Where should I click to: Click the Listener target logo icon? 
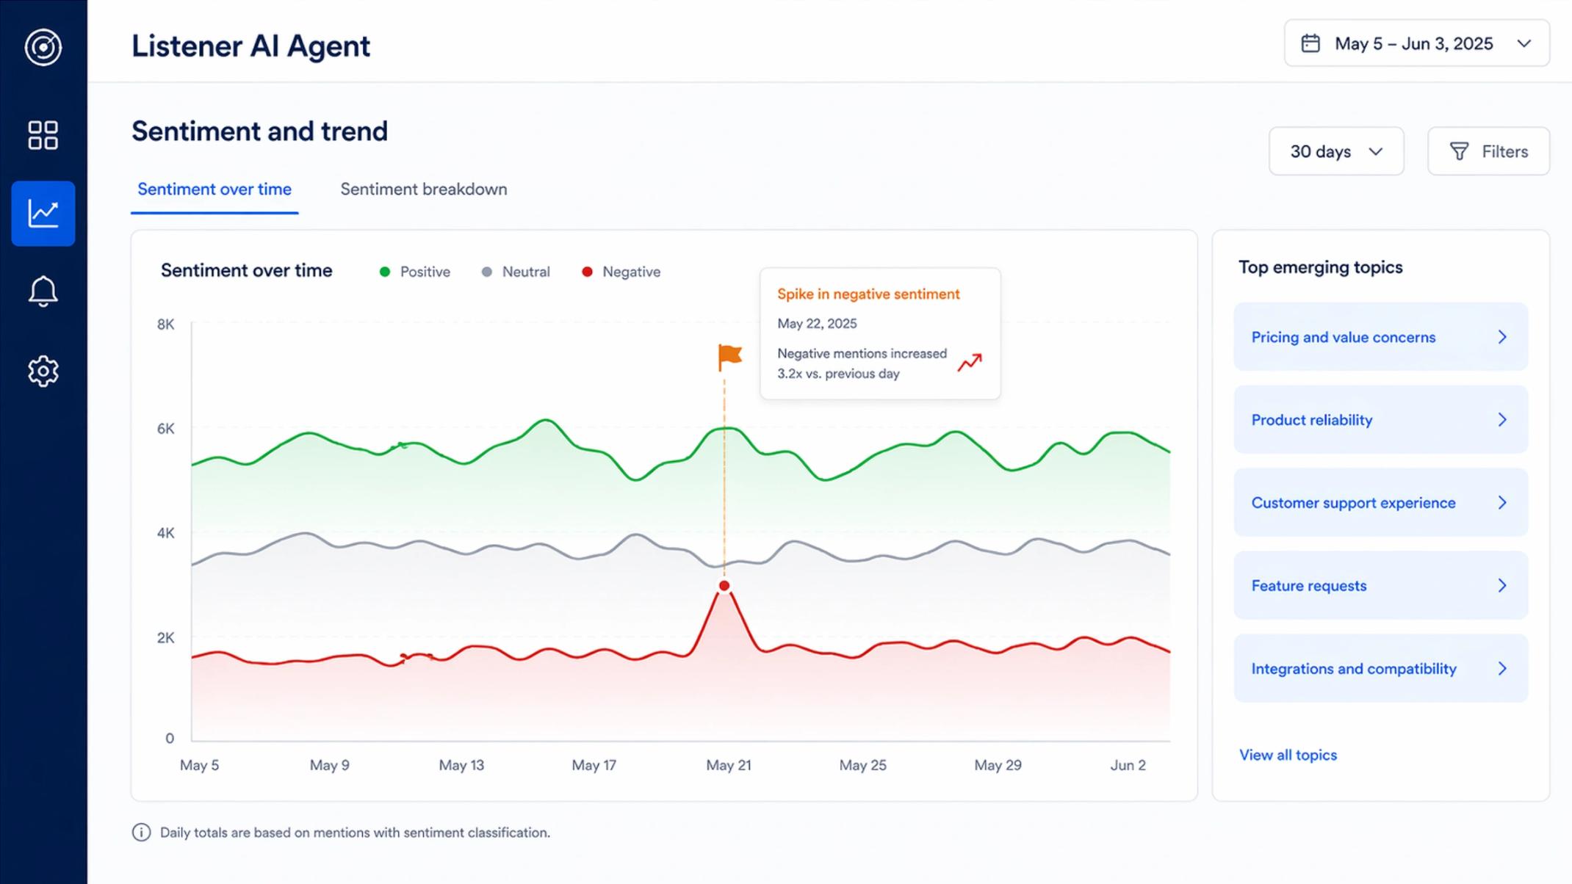pos(43,48)
